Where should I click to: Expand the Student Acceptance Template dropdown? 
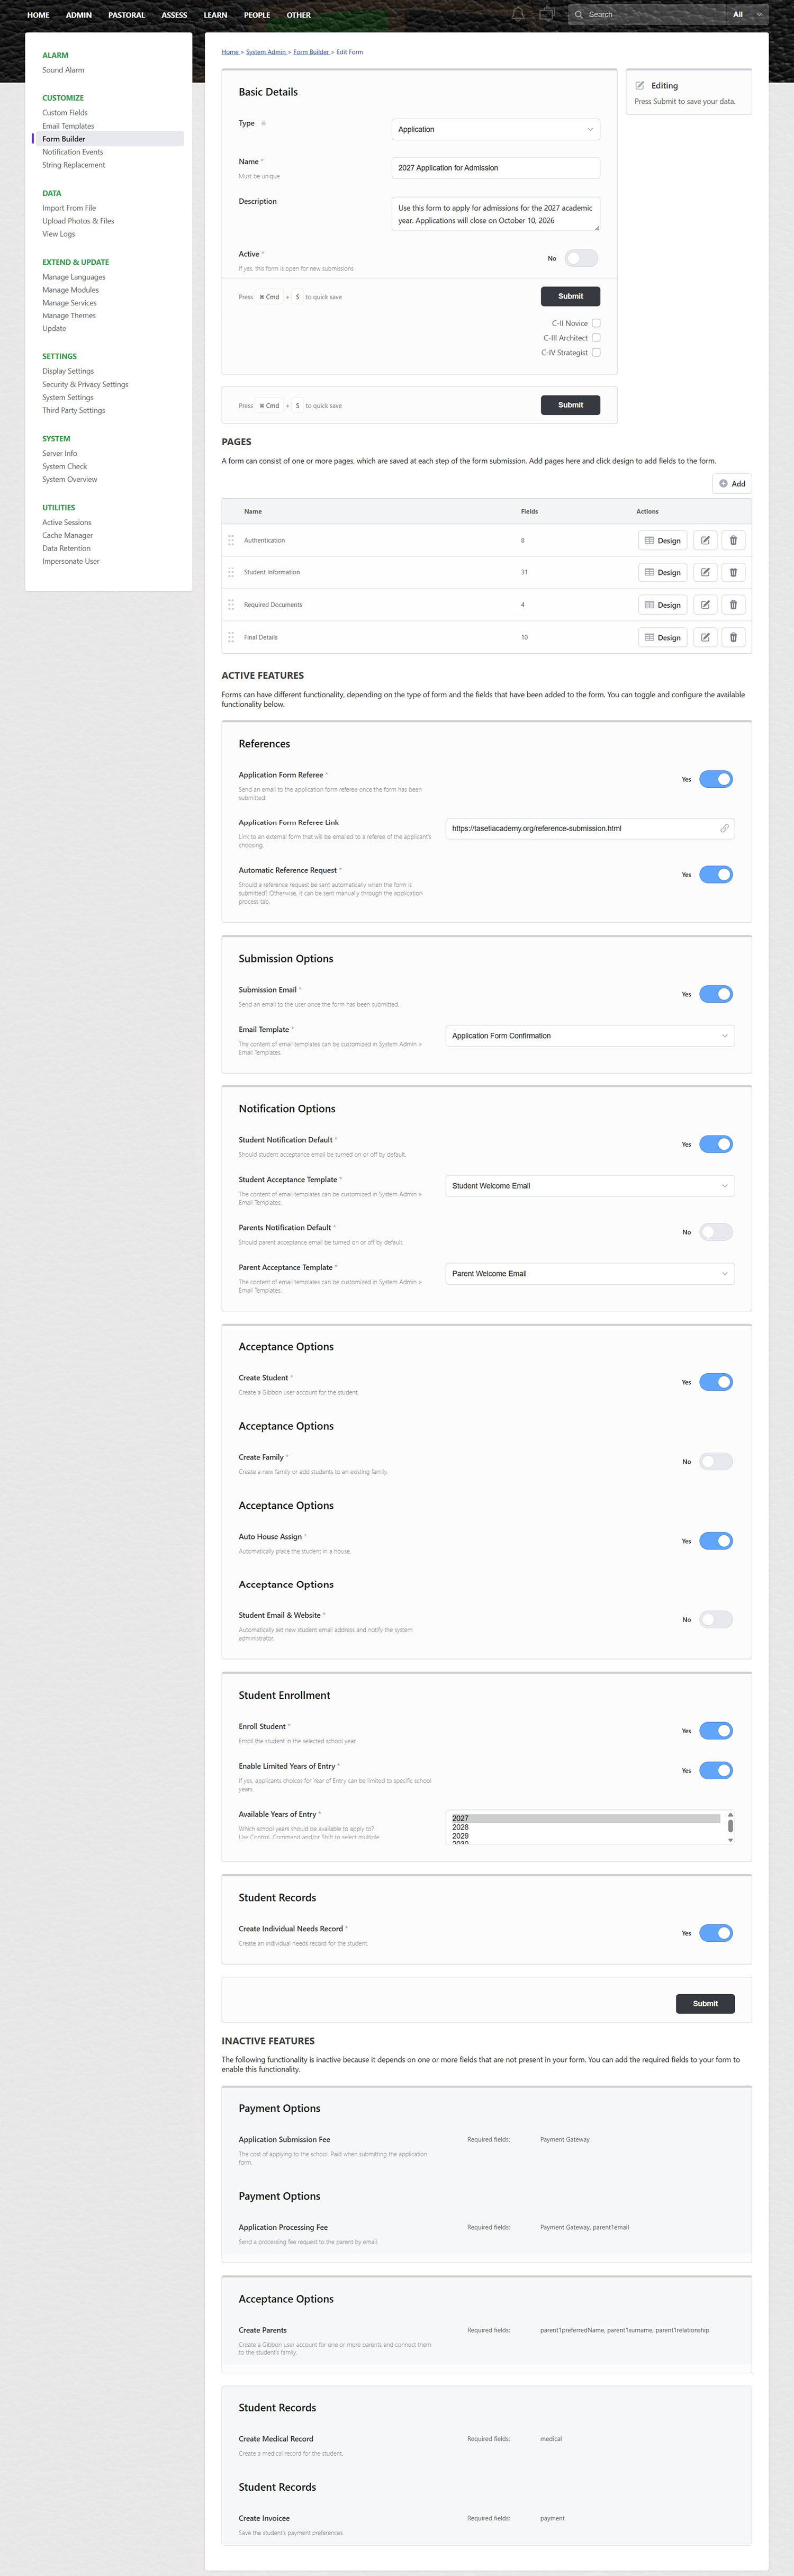coord(590,1186)
